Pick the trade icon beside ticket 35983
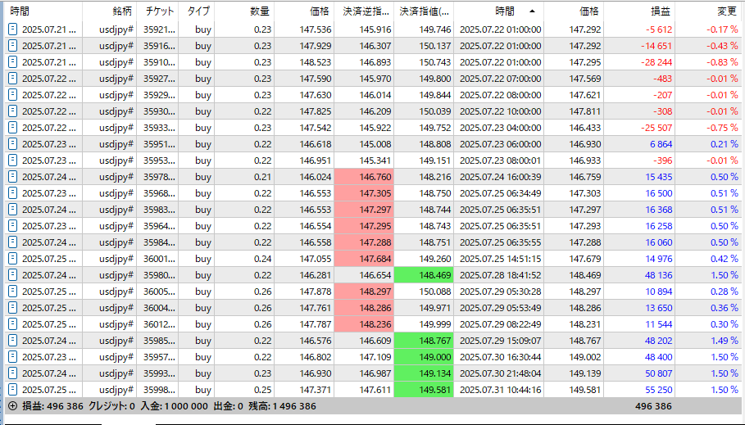This screenshot has width=745, height=425. click(x=13, y=210)
